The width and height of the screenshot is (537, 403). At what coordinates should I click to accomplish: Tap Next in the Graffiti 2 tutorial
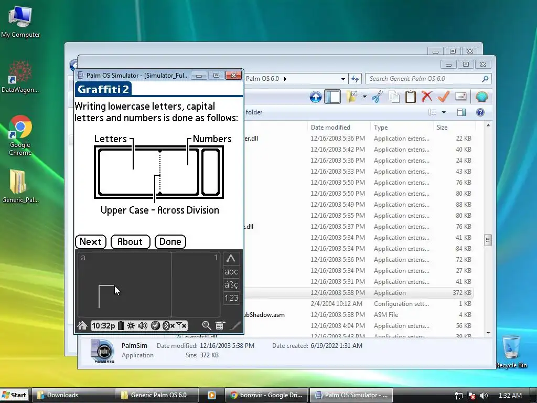(x=91, y=241)
